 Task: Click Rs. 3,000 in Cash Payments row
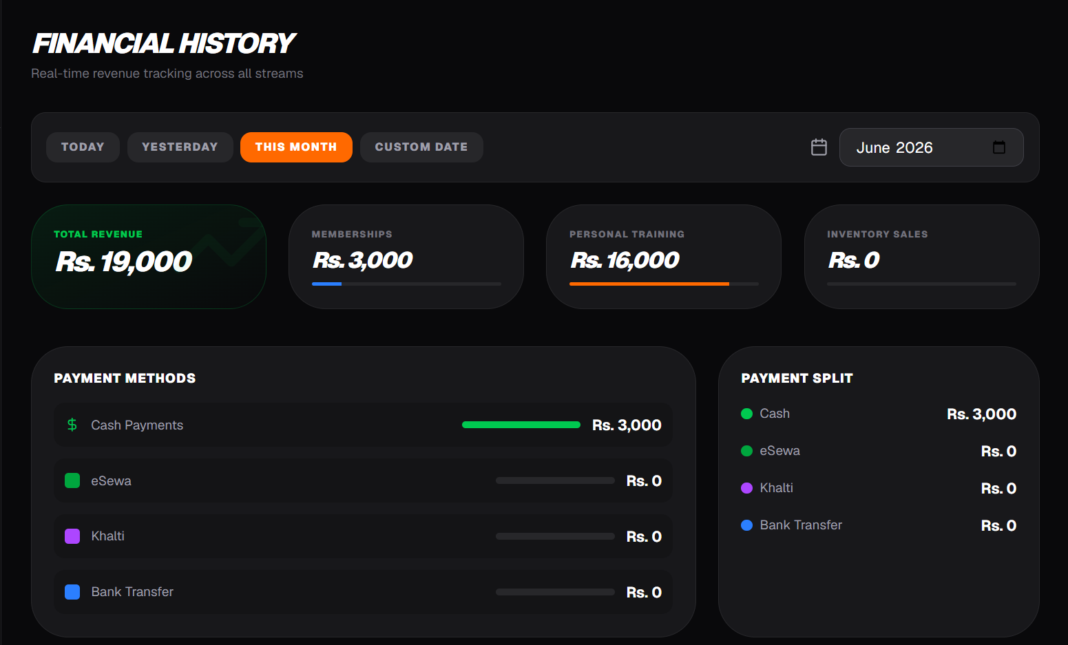[627, 425]
